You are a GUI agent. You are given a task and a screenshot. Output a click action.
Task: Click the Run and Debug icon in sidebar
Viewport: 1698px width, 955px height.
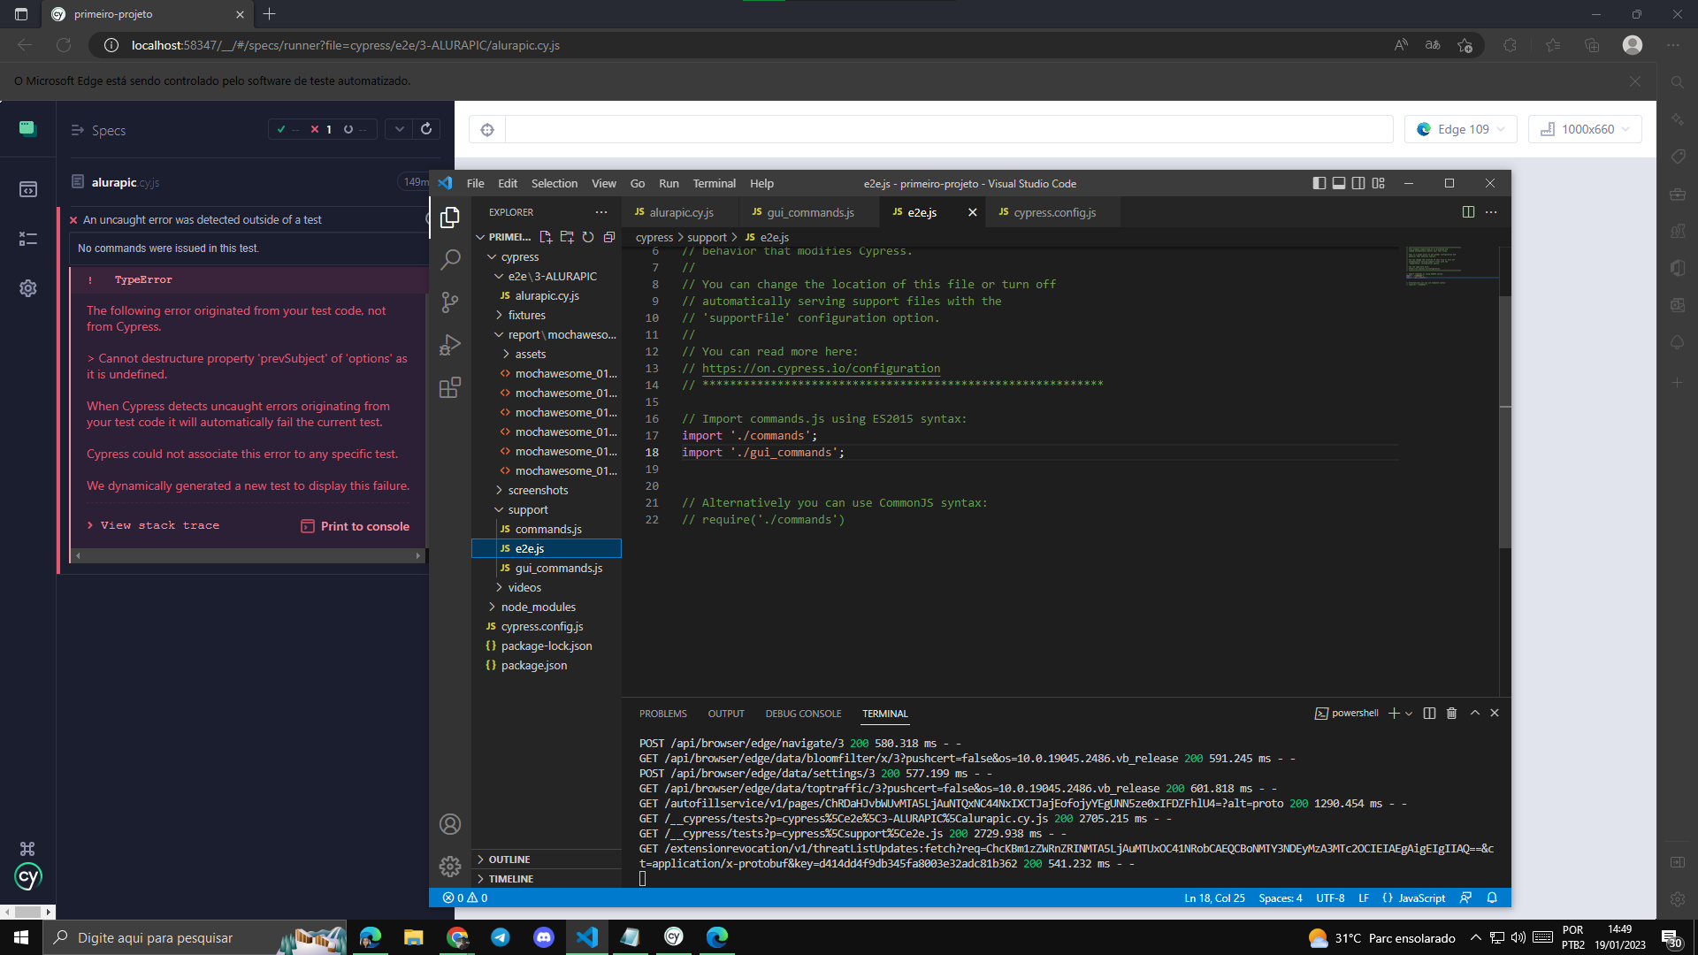(x=449, y=345)
